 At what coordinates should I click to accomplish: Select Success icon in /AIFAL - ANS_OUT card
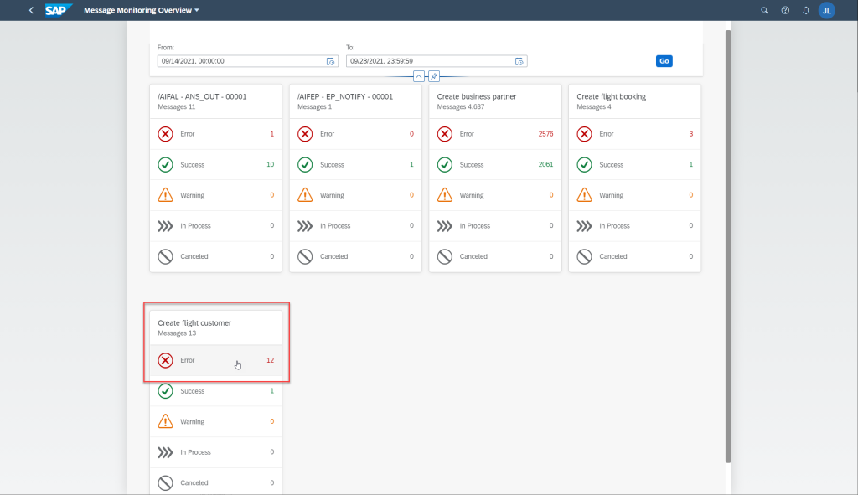tap(165, 165)
